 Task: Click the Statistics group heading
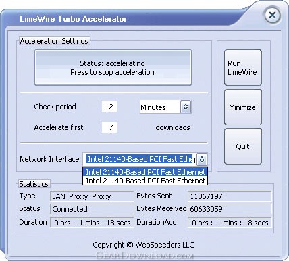tap(34, 184)
